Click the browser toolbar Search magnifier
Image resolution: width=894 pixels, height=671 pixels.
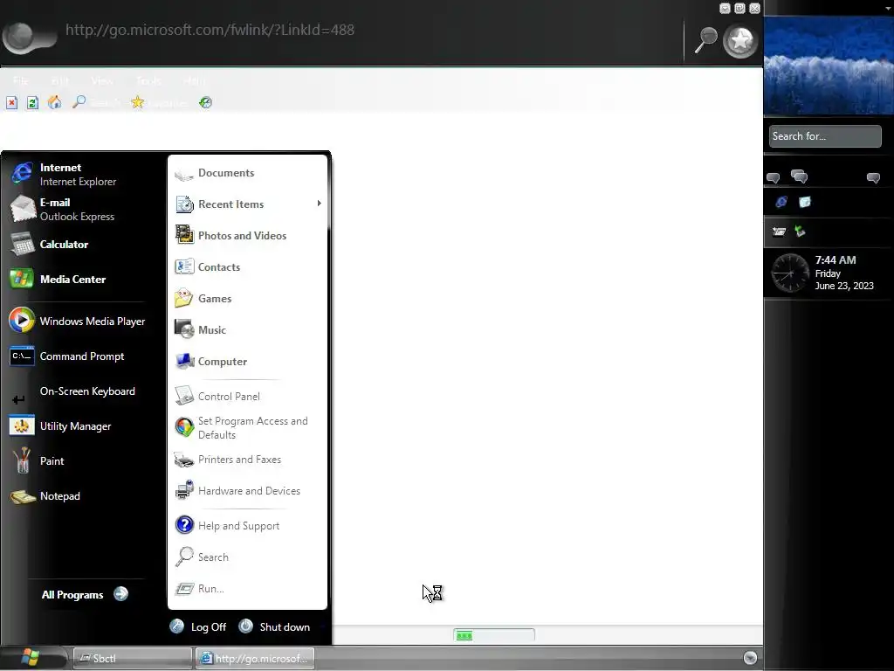(x=79, y=102)
